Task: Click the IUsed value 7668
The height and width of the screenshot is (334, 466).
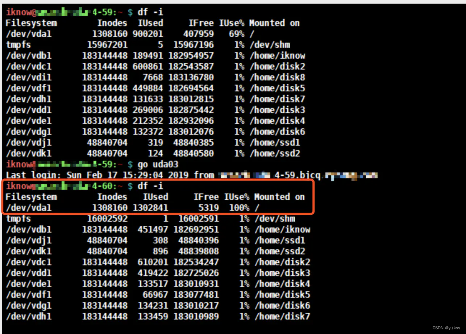Action: [153, 78]
